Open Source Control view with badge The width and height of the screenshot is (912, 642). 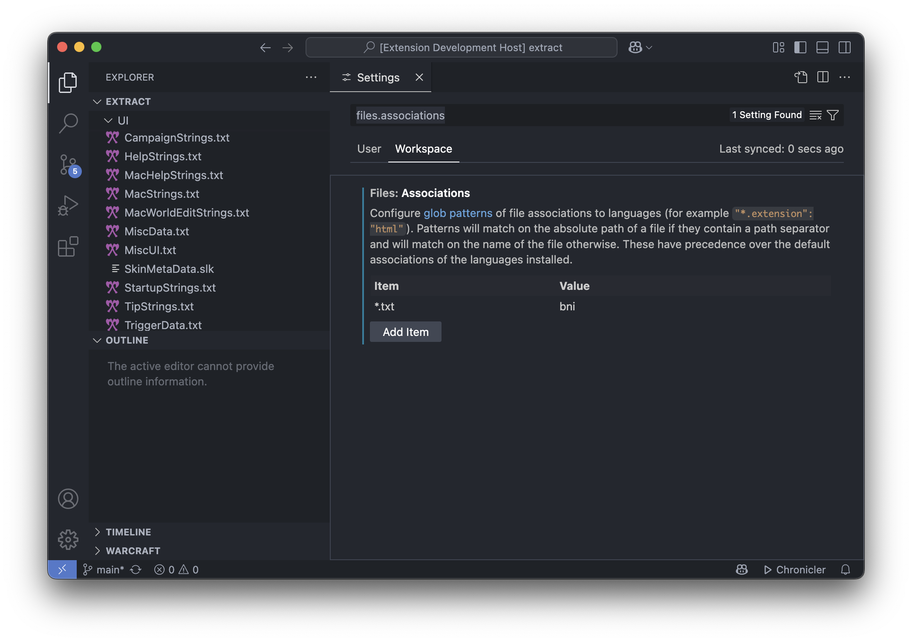(68, 165)
